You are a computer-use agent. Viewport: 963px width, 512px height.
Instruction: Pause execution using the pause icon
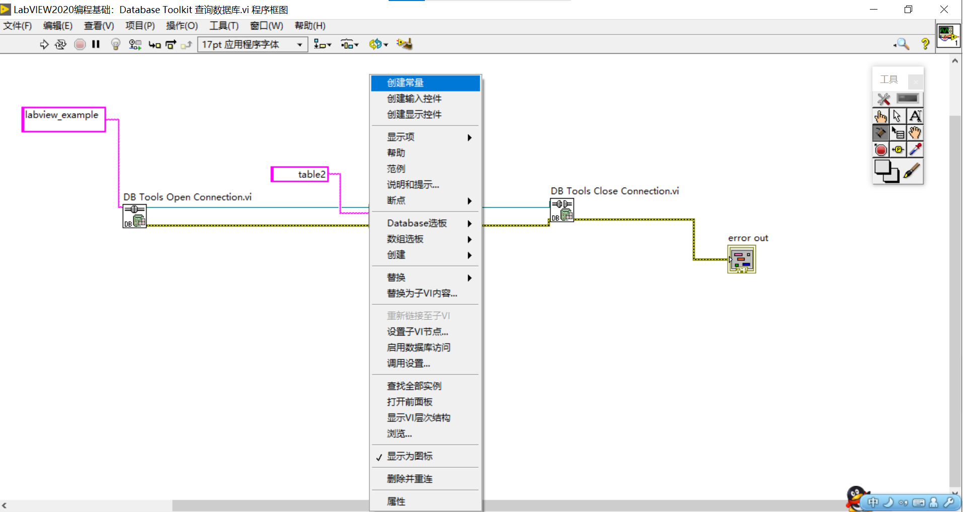click(x=96, y=44)
